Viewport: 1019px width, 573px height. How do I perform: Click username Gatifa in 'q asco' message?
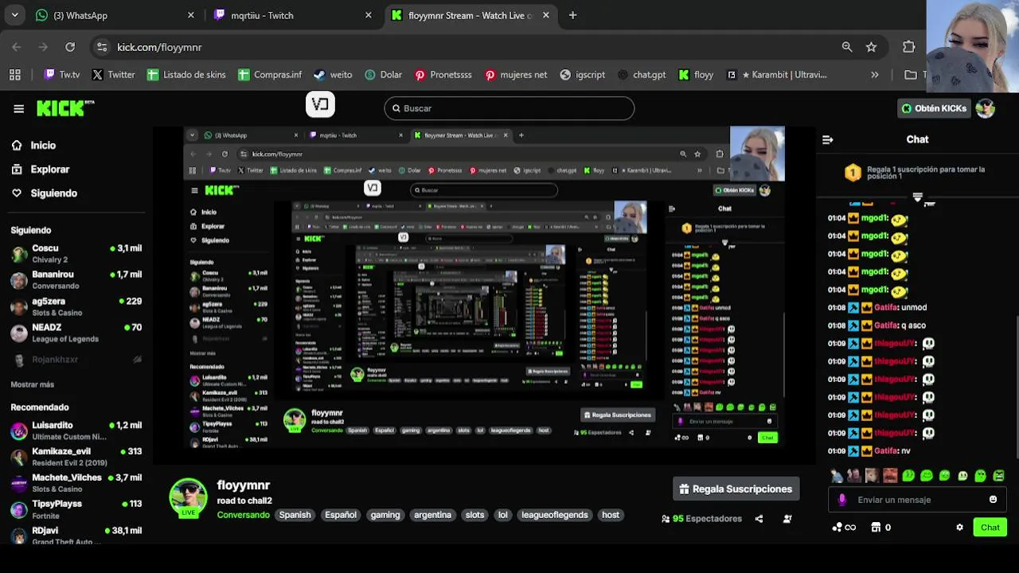(886, 325)
